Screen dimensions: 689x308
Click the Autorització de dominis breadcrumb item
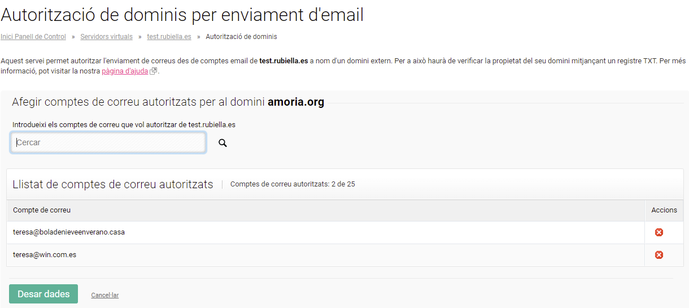tap(241, 37)
